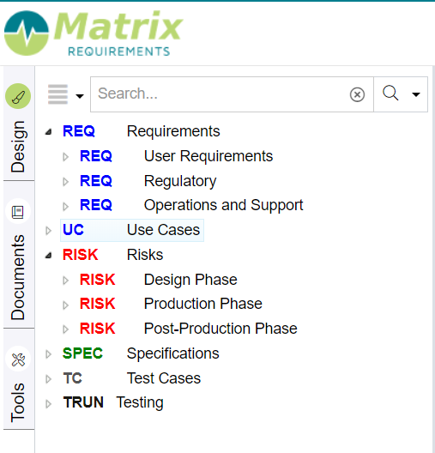Click the magnifying glass search icon
Screen dimensions: 435x453
coord(390,94)
